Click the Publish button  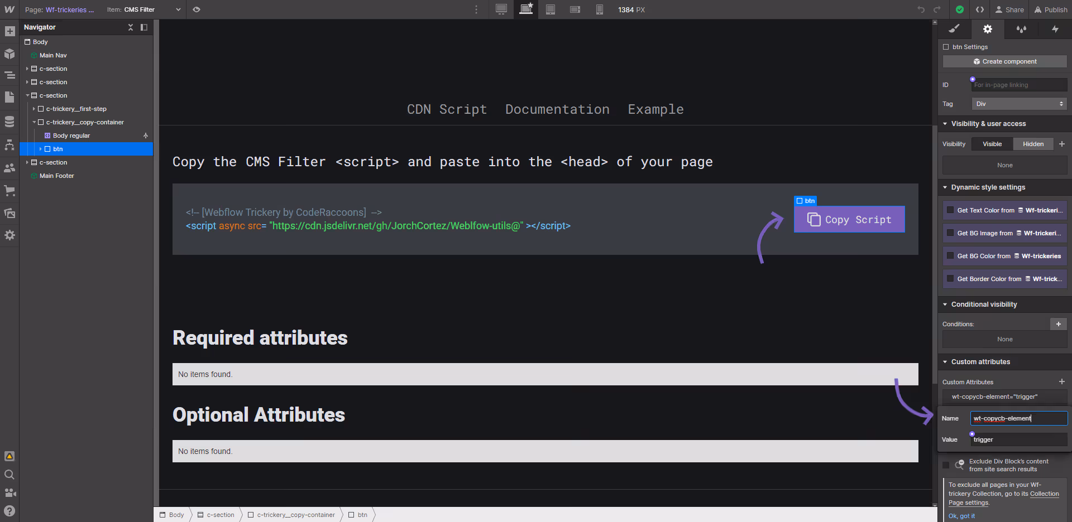(1050, 9)
